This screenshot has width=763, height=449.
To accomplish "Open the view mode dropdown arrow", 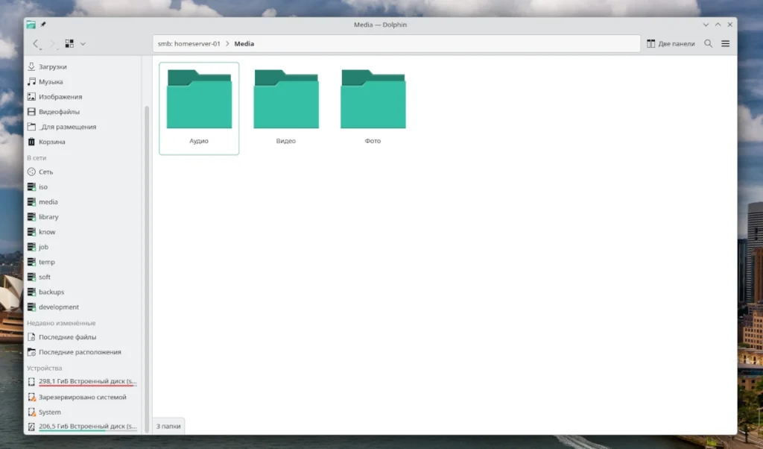I will (83, 44).
